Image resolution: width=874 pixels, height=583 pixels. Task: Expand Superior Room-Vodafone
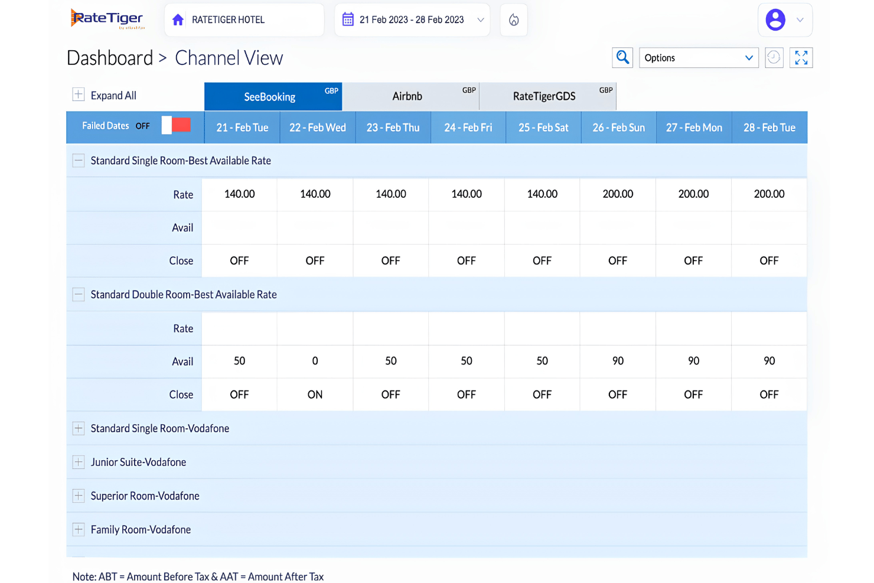click(78, 496)
